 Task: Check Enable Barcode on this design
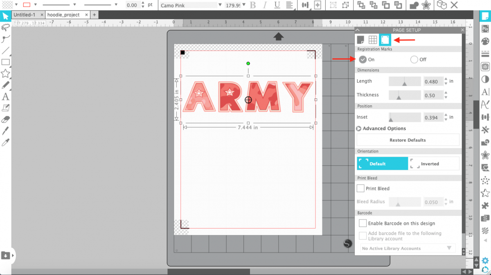[363, 223]
